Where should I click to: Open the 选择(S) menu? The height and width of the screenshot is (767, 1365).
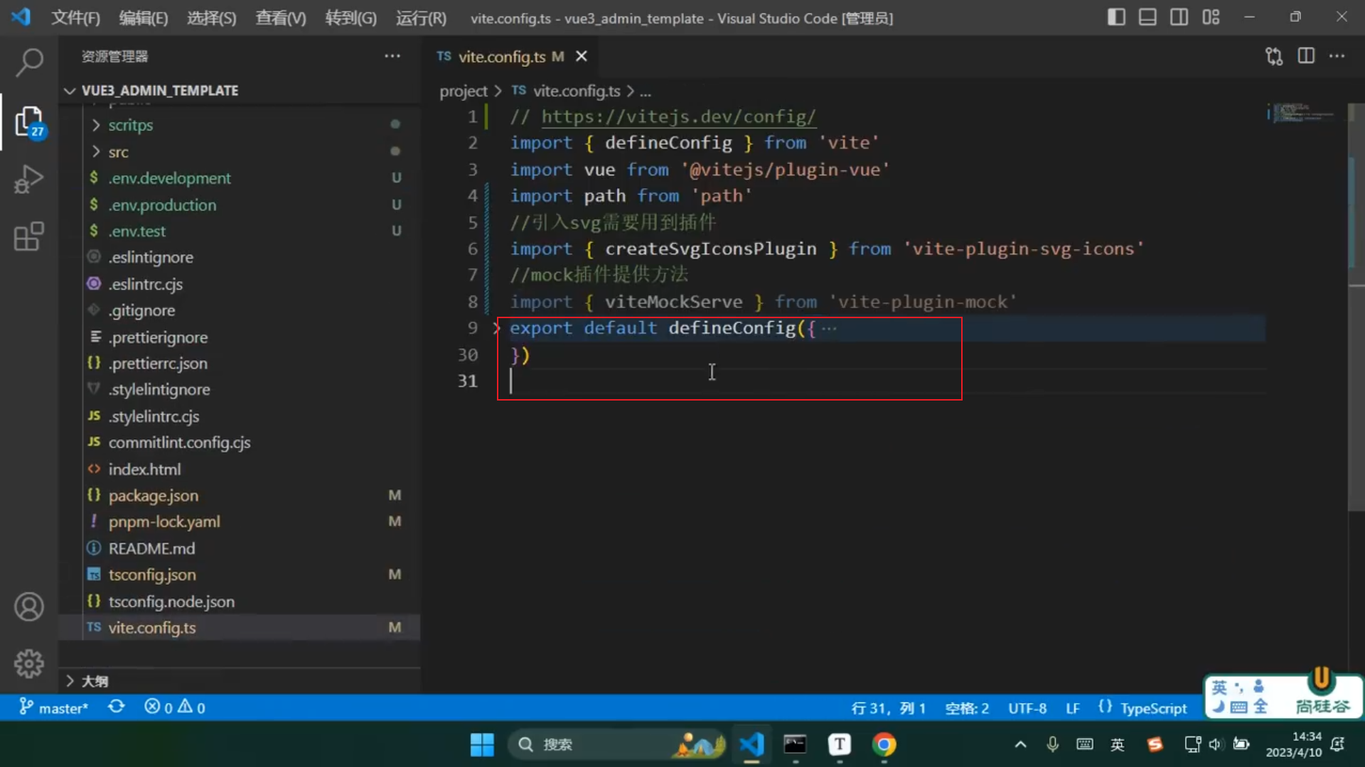click(211, 18)
